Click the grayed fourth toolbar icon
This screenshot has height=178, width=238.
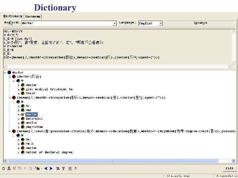point(20,168)
